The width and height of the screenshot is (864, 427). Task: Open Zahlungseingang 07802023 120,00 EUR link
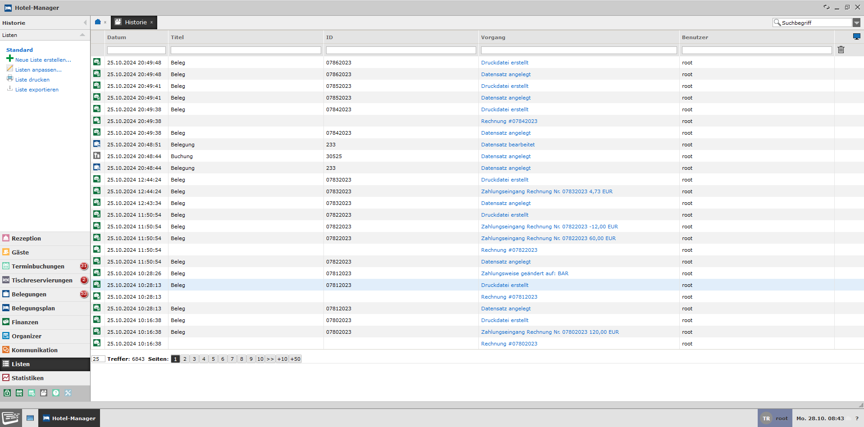coord(550,332)
